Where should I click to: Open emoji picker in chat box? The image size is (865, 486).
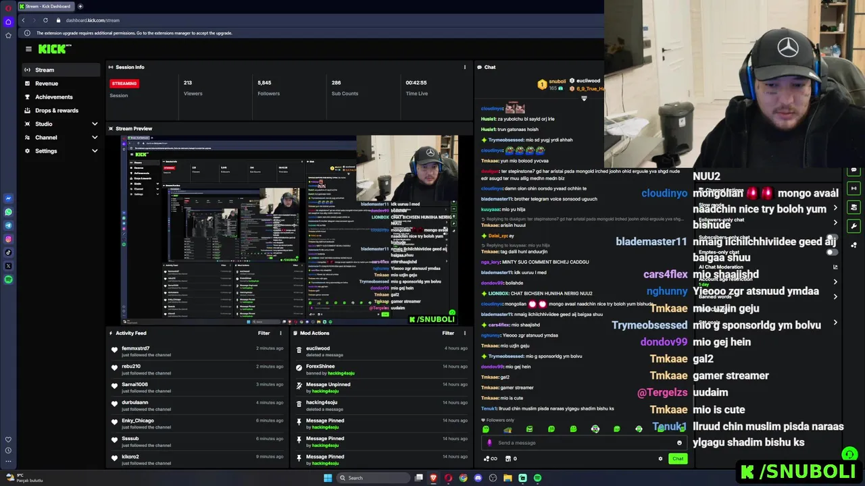679,443
